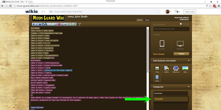
Task: Click the 'image = File:Humanmale_copy.jpg' line
Action: 47,33
